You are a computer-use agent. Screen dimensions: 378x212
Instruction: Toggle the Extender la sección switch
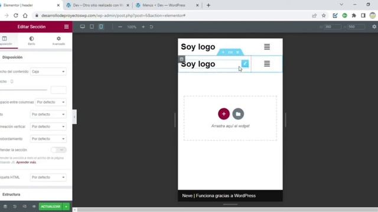click(x=58, y=150)
